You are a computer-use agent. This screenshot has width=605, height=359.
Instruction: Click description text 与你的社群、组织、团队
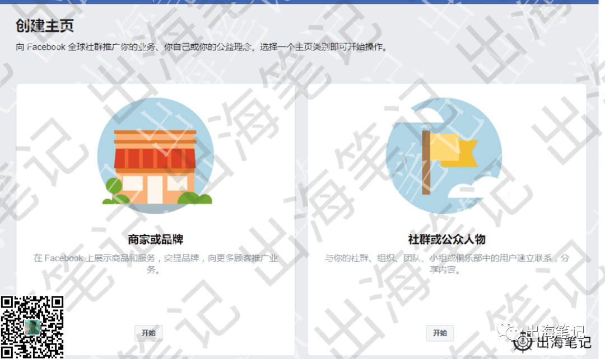pyautogui.click(x=447, y=263)
